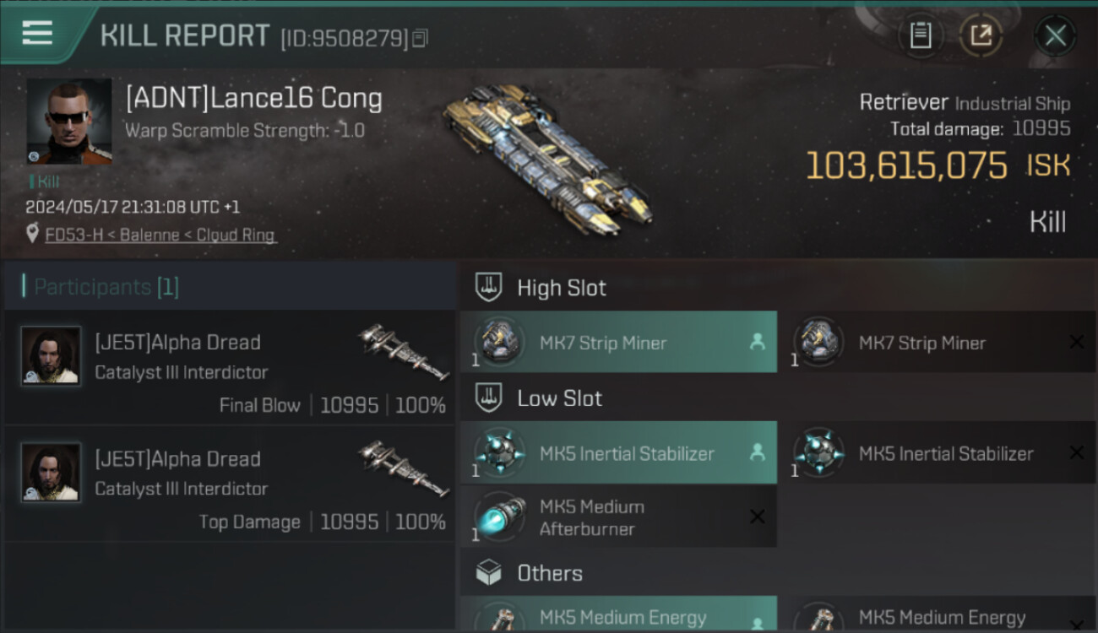View Lance16 Cong pilot portrait
The height and width of the screenshot is (633, 1098).
coord(69,122)
